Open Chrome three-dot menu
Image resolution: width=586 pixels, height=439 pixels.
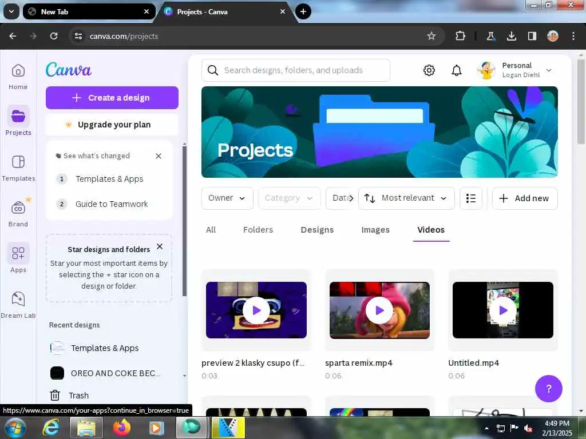point(573,36)
